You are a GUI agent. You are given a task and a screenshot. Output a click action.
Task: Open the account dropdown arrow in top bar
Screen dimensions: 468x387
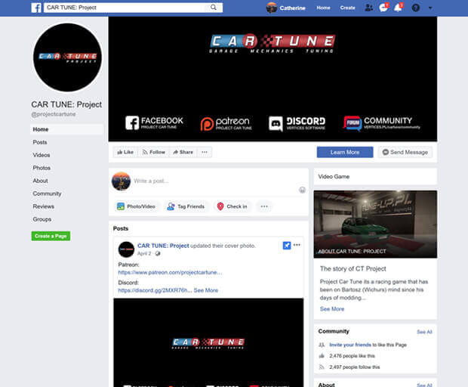pos(430,8)
